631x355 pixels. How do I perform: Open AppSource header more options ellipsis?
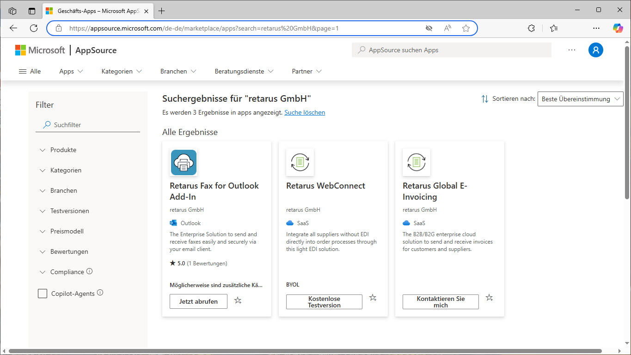pos(572,50)
